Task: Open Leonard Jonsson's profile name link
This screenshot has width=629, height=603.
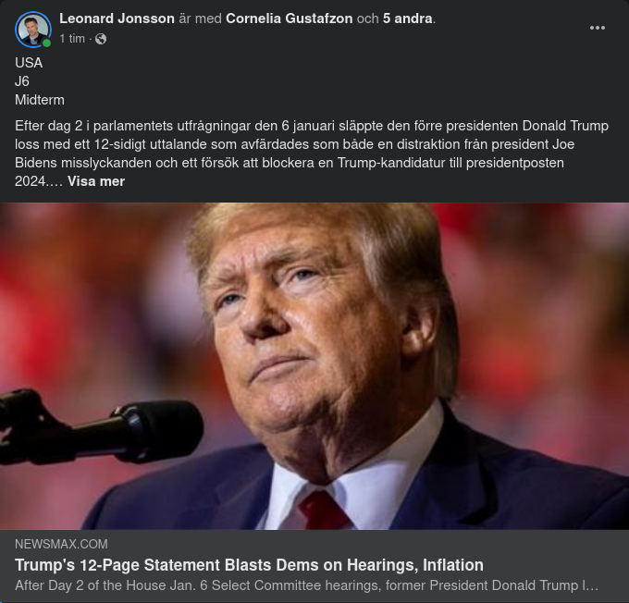Action: point(117,18)
